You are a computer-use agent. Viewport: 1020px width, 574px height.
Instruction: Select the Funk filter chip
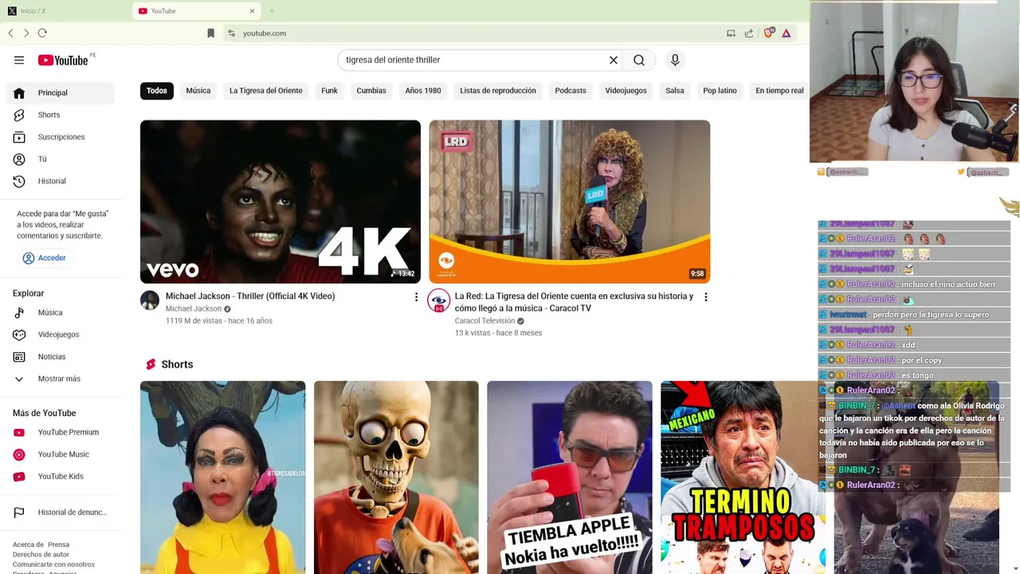(329, 91)
